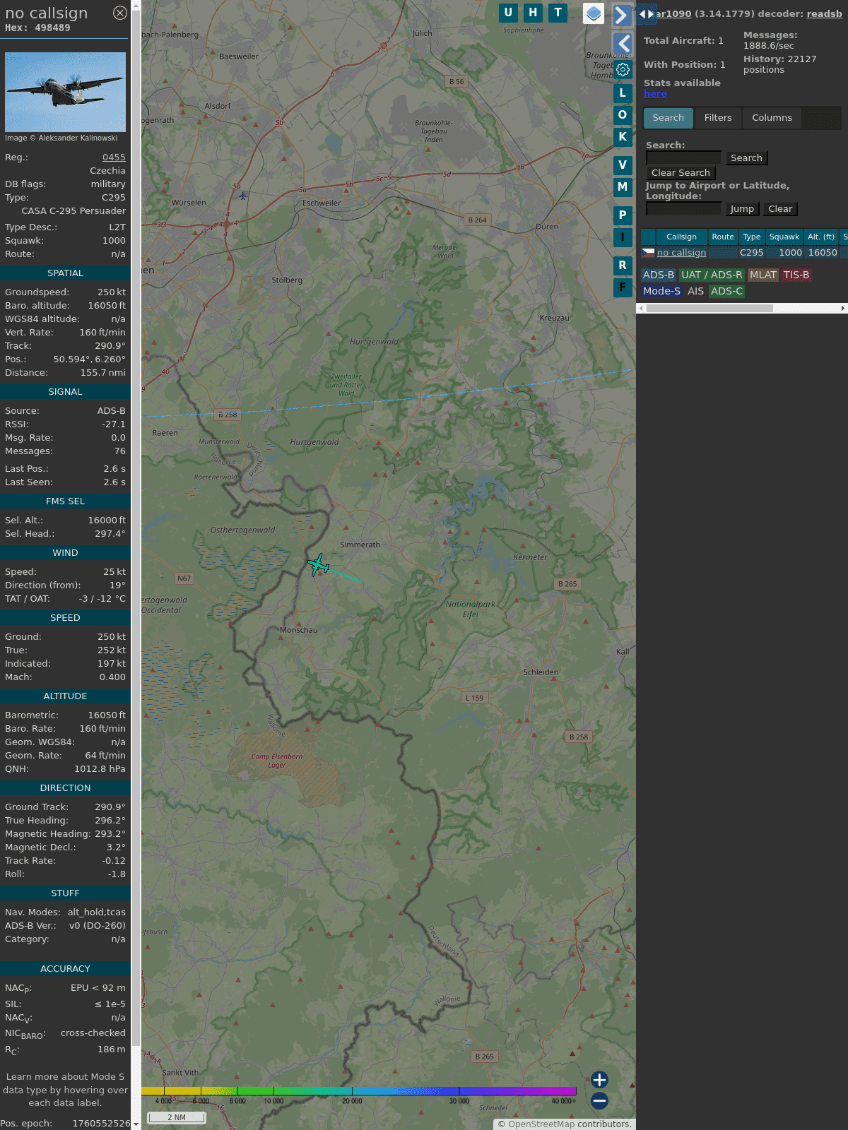Toggle the H map button
This screenshot has width=848, height=1130.
click(533, 13)
